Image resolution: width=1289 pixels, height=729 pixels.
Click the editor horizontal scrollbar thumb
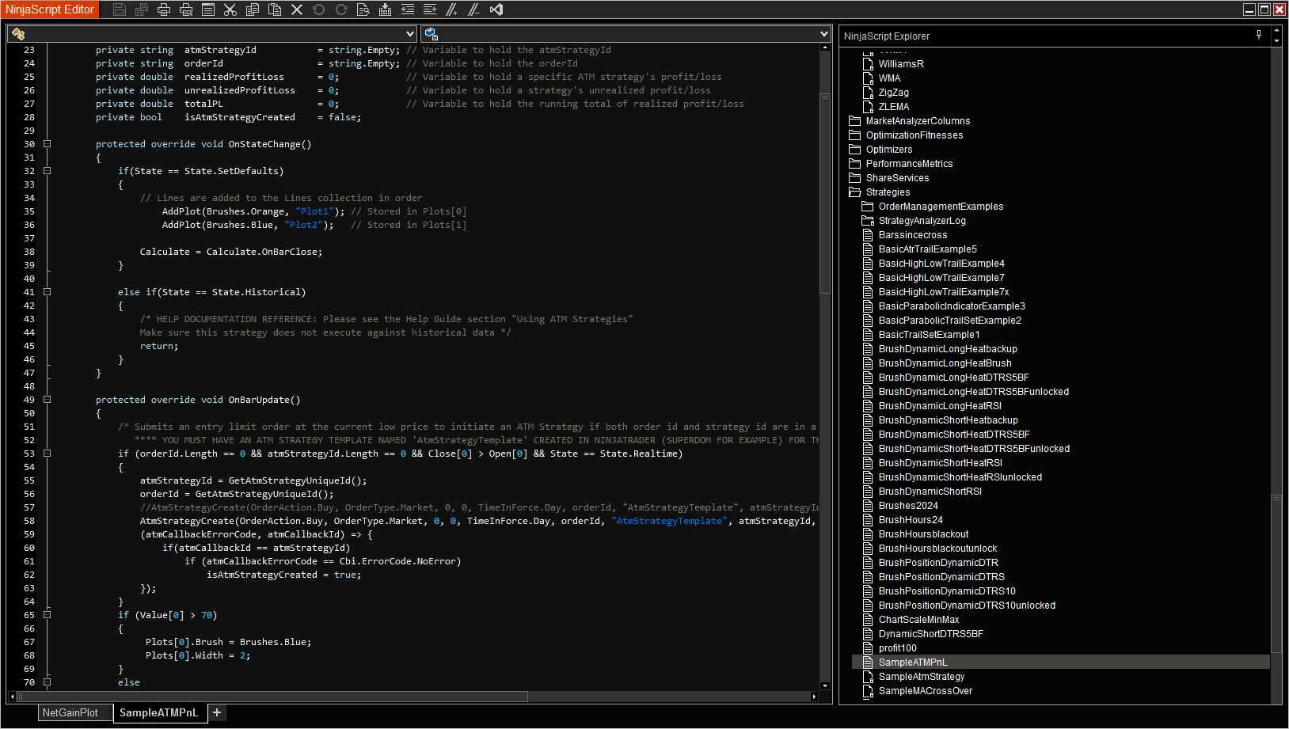tap(272, 697)
